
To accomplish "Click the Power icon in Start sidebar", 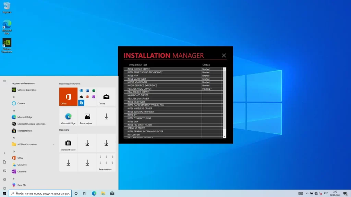I will click(x=4, y=188).
